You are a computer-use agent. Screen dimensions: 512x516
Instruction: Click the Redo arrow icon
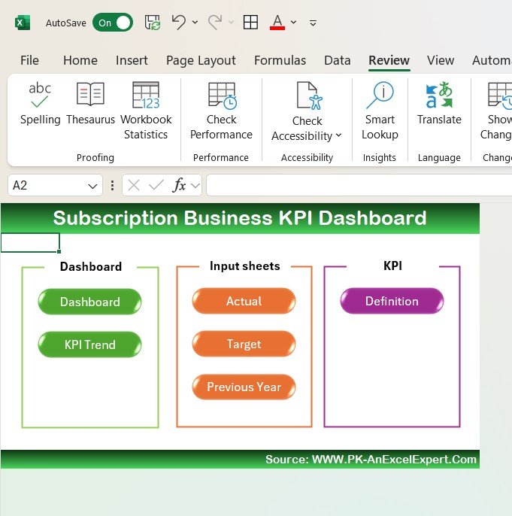(x=215, y=23)
